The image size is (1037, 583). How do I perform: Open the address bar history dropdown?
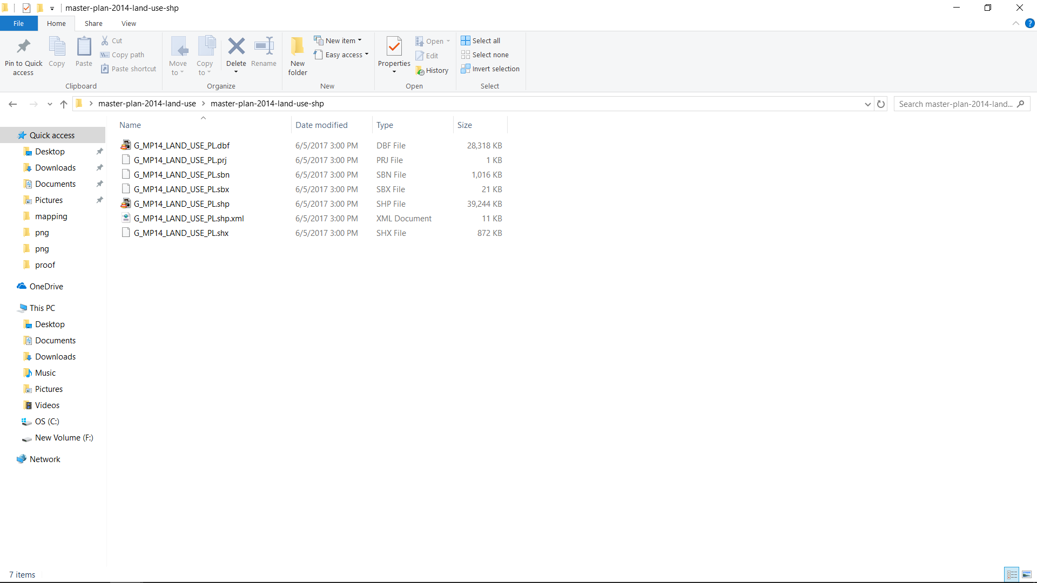pos(867,104)
